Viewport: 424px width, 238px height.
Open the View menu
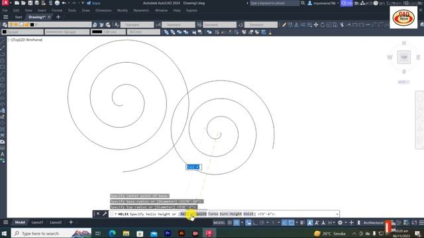click(28, 11)
